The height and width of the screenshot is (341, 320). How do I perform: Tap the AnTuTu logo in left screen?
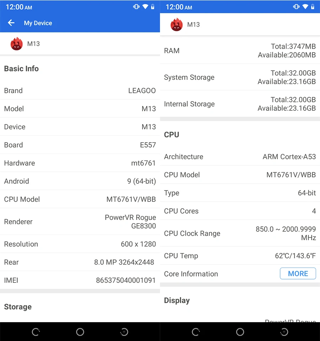tap(17, 44)
